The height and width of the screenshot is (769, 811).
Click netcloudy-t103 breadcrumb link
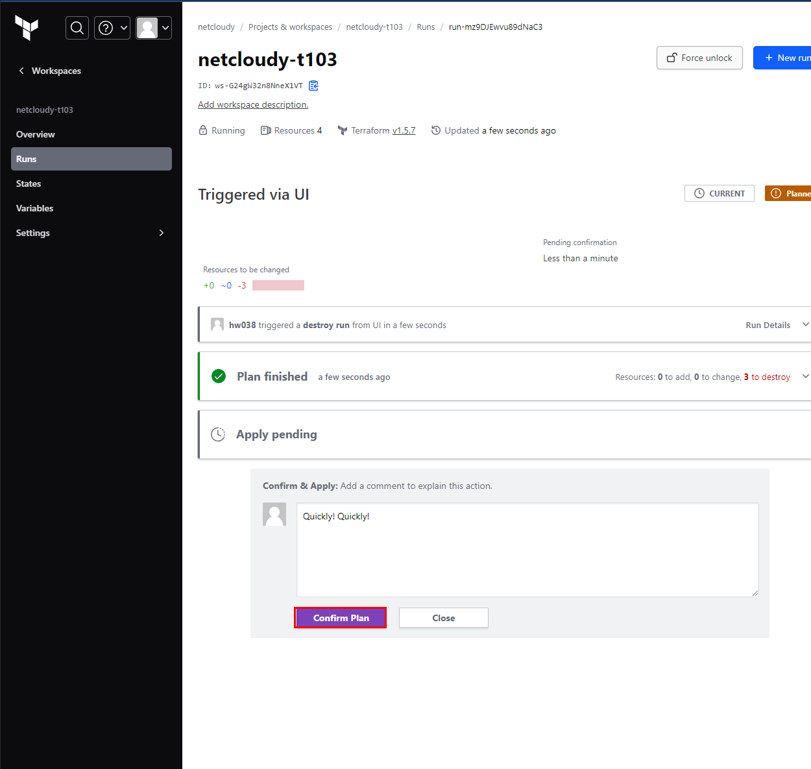point(374,27)
